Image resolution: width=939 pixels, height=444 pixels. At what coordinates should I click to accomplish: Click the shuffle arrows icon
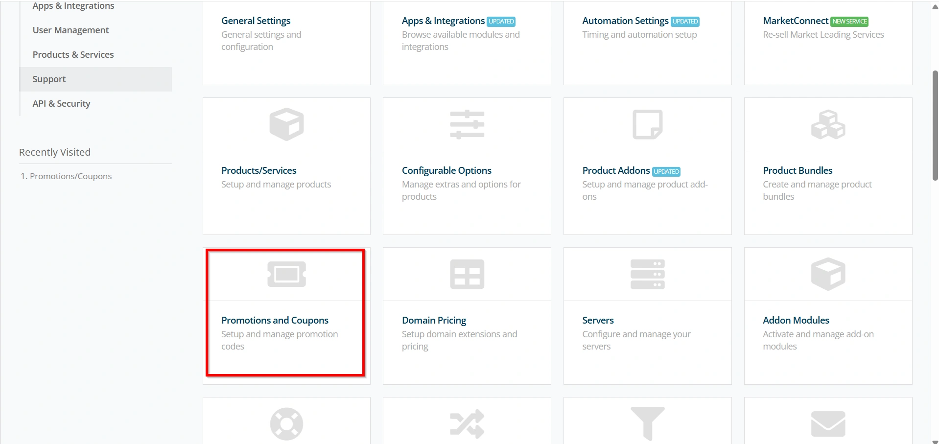point(467,424)
